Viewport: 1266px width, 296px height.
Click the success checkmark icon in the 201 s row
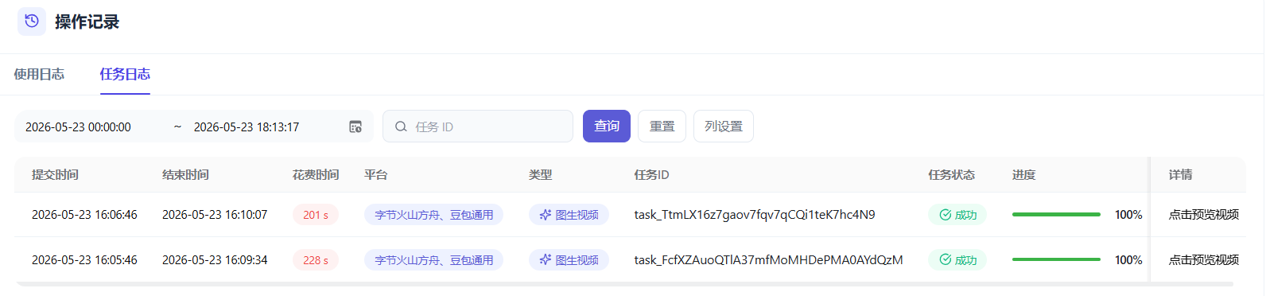click(946, 215)
